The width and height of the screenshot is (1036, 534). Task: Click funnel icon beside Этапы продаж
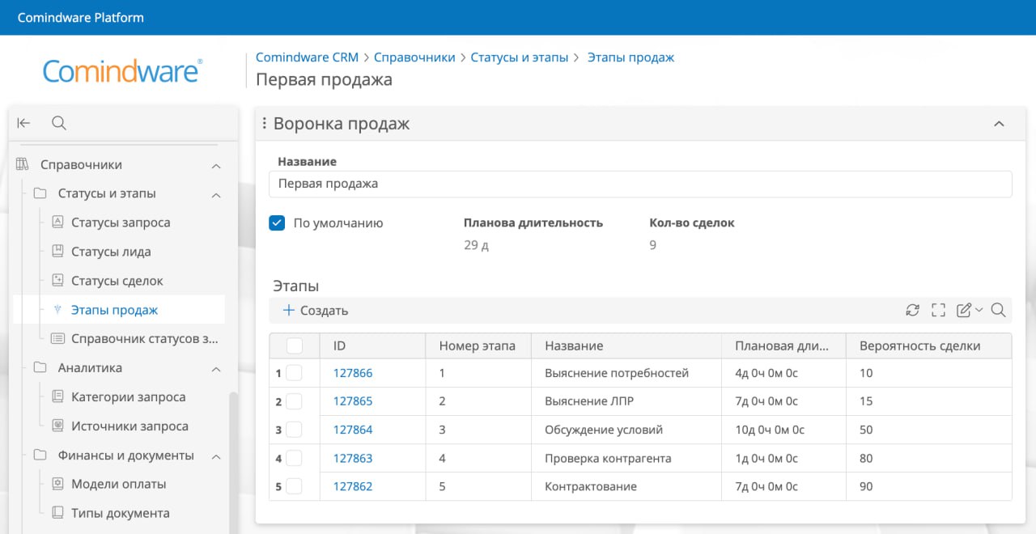[57, 310]
